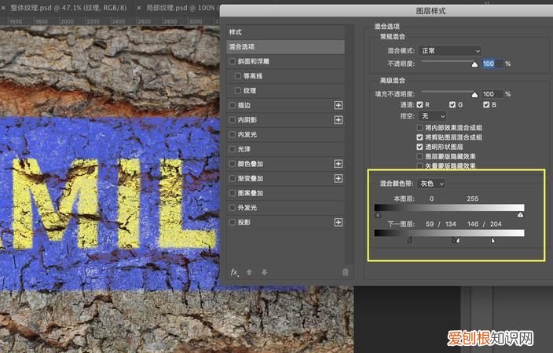
Task: Uncheck the G channel checkbox
Action: pos(452,104)
